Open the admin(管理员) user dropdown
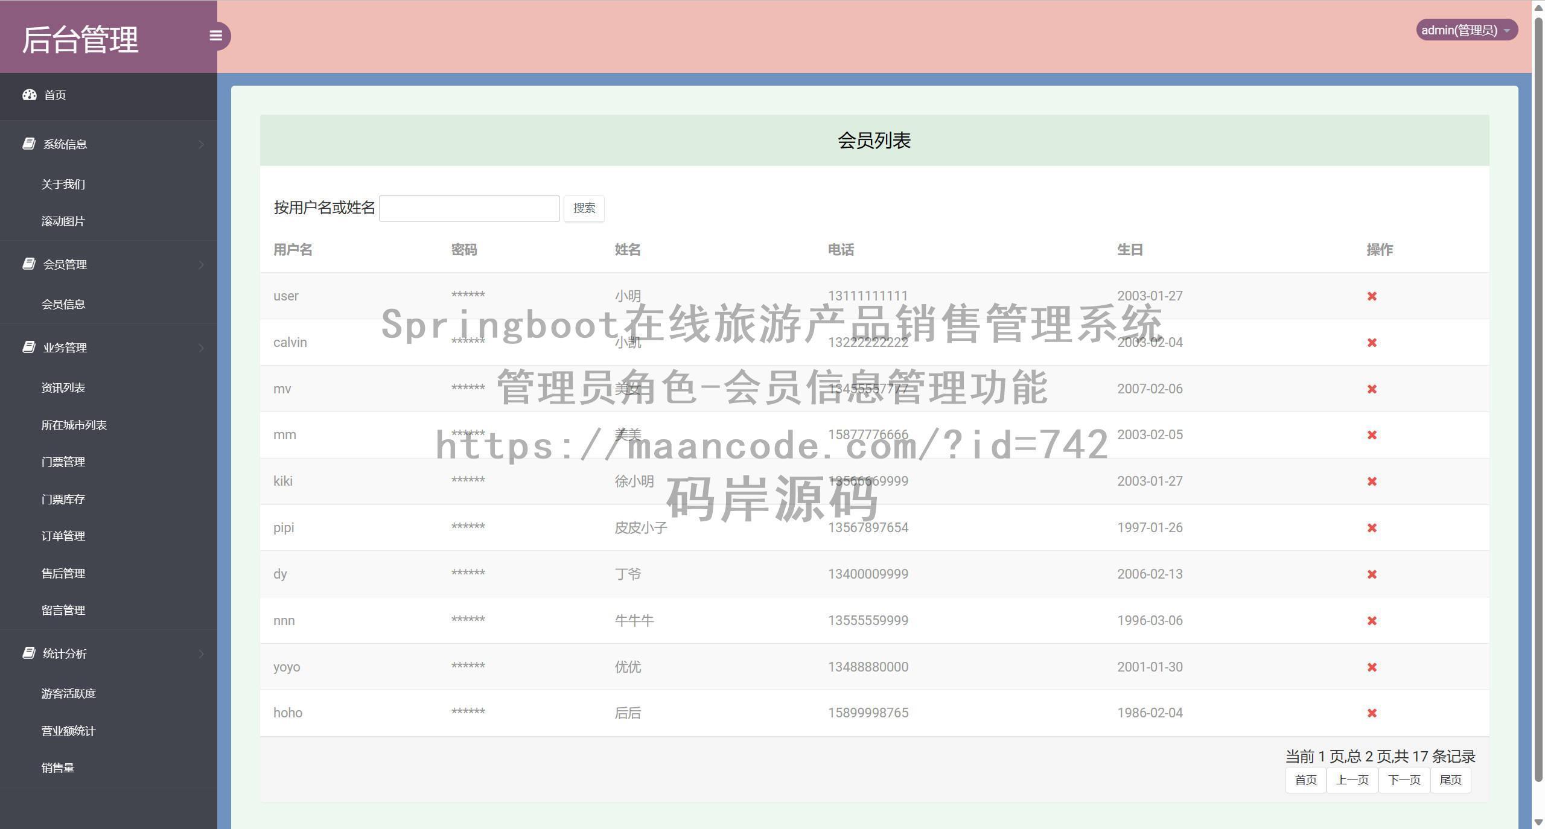 tap(1467, 30)
